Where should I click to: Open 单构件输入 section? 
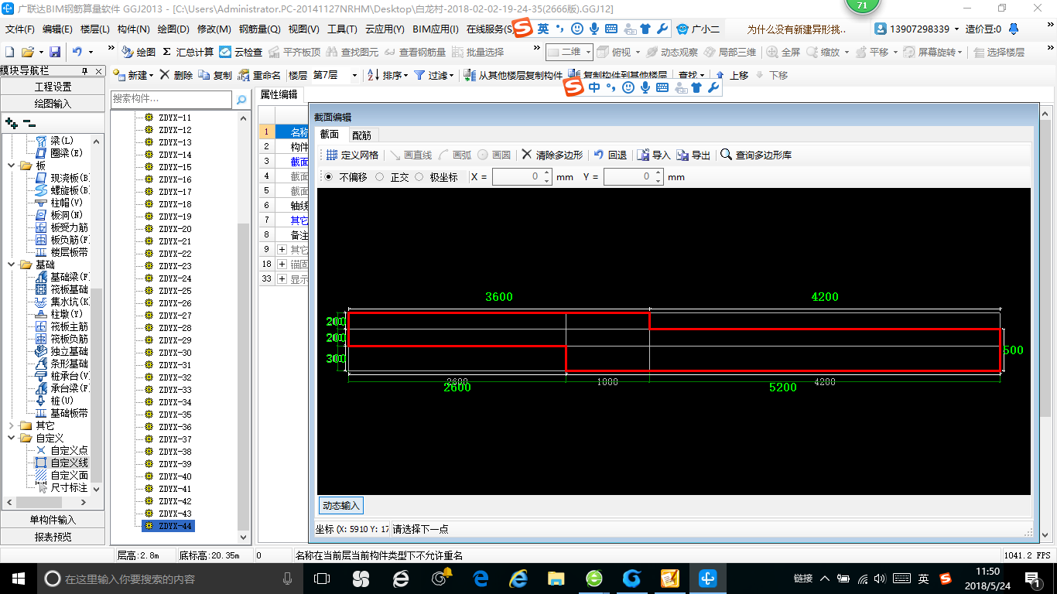[53, 520]
